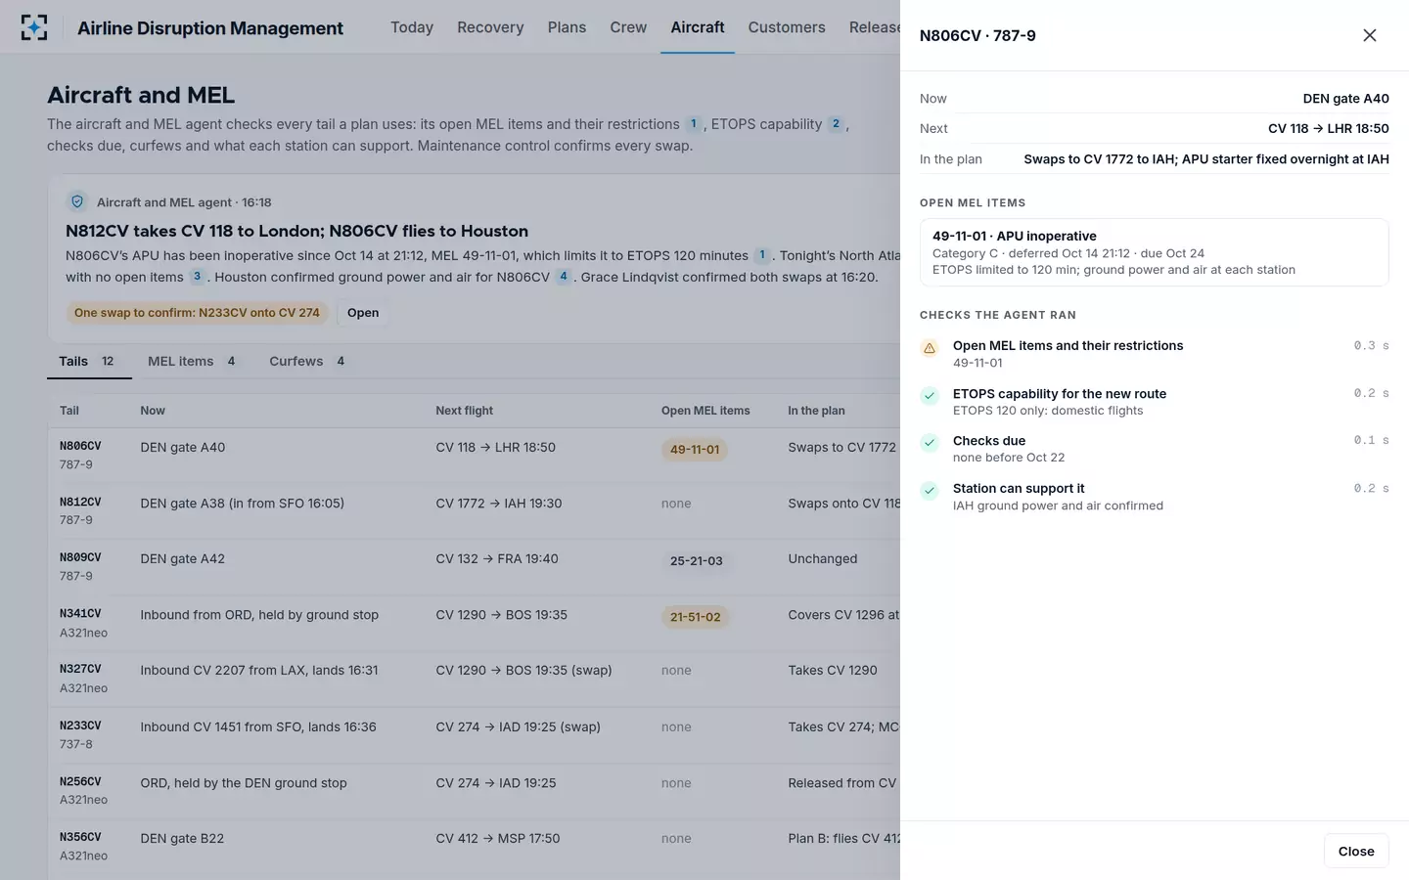
Task: Click the Close button at the panel bottom
Action: tap(1356, 852)
